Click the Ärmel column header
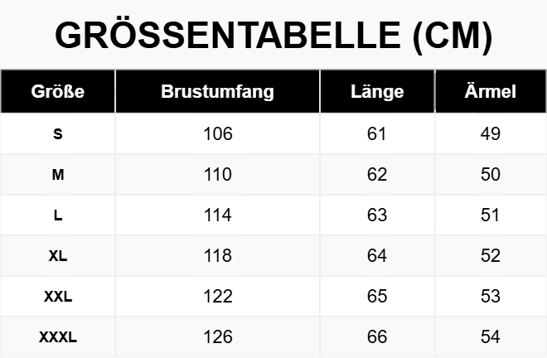Image resolution: width=547 pixels, height=358 pixels. tap(491, 91)
